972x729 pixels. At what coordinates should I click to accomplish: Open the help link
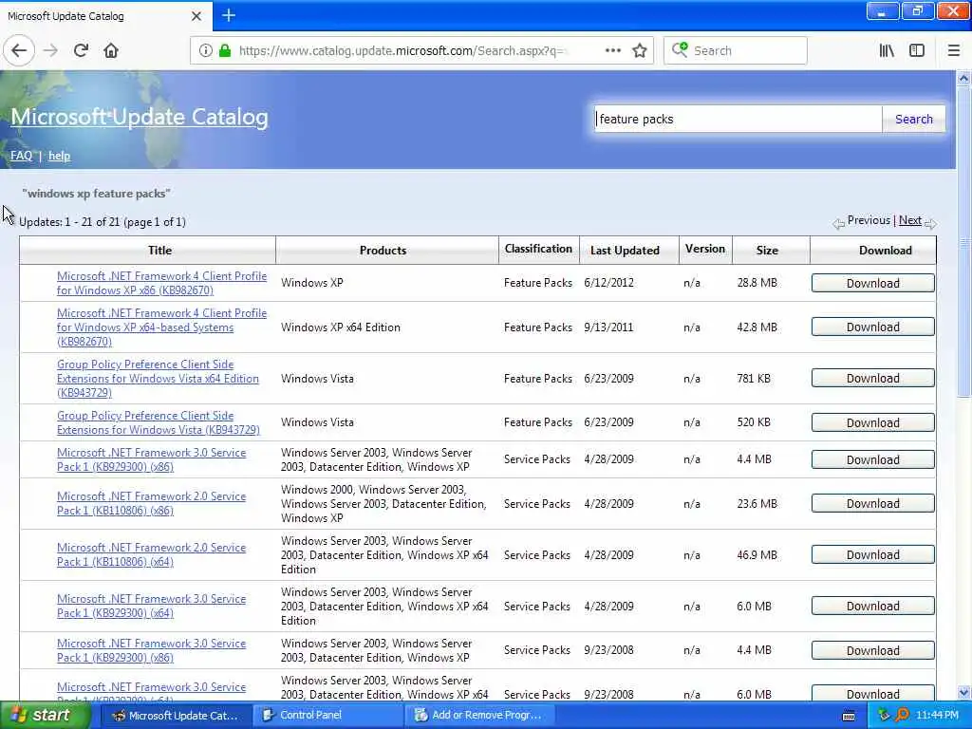pos(60,156)
